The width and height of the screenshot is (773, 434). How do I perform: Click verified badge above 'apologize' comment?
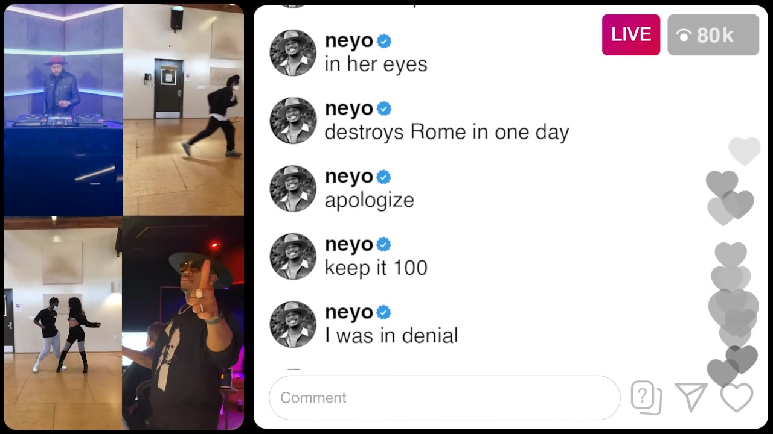384,177
